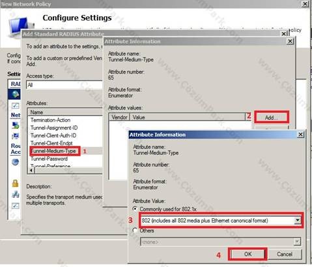
Task: Click the Cancel button
Action: coord(285,254)
